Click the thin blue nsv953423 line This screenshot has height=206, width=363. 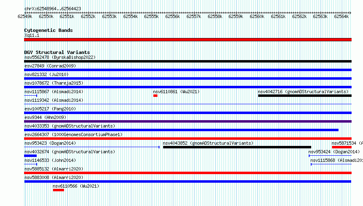[92, 147]
